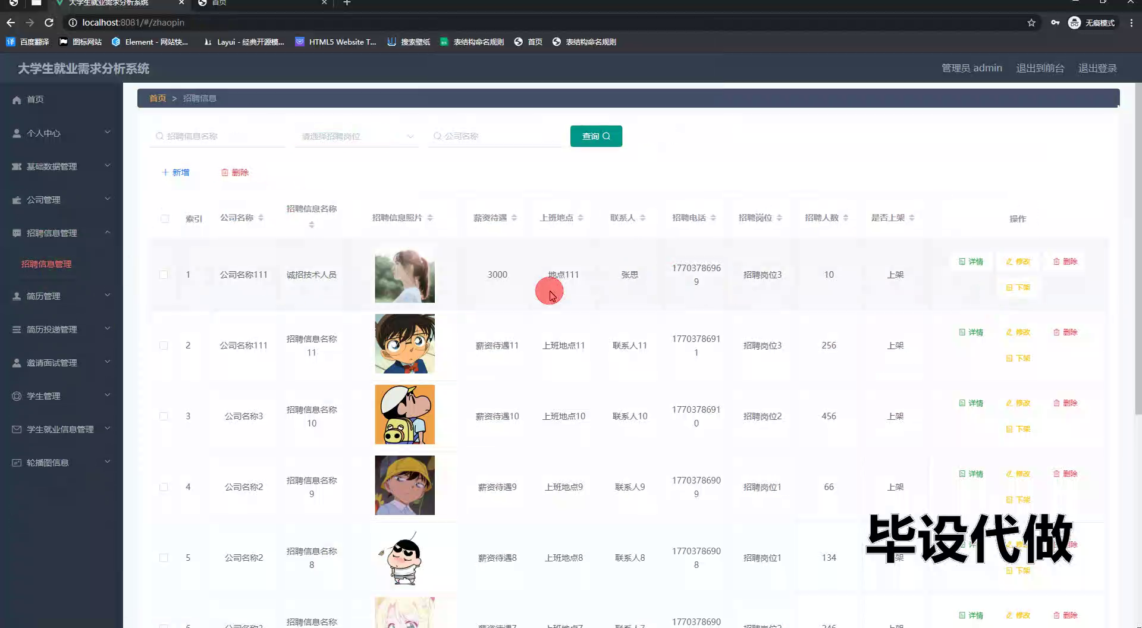
Task: Click the browser address bar URL
Action: click(x=133, y=23)
